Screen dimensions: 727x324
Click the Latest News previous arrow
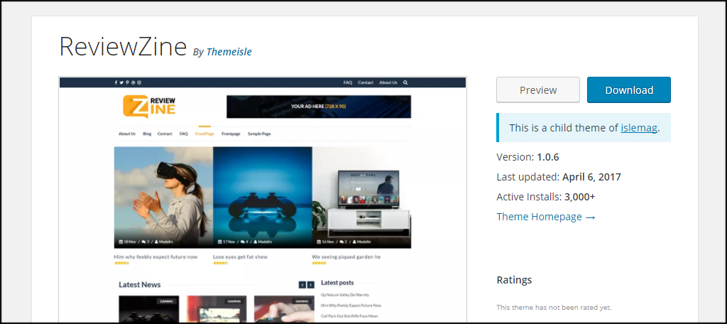pos(302,285)
